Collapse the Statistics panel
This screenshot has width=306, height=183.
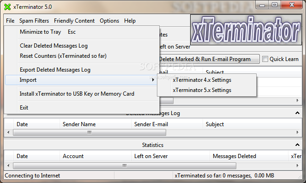tap(297, 145)
